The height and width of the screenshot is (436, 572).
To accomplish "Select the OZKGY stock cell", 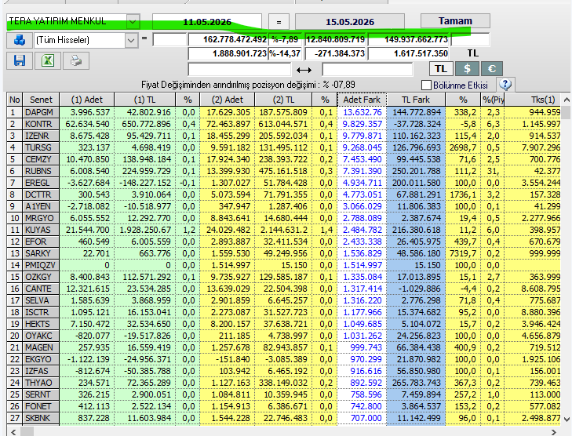I will point(41,277).
